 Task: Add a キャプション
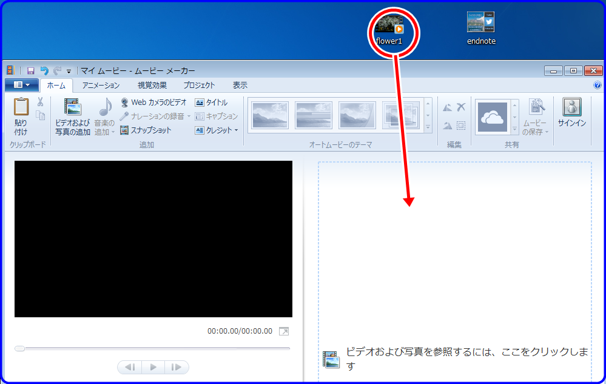tap(217, 116)
